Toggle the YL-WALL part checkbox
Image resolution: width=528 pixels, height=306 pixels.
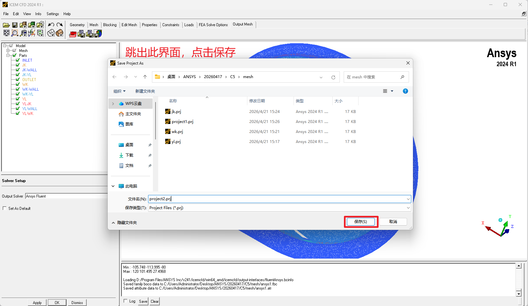coord(18,109)
